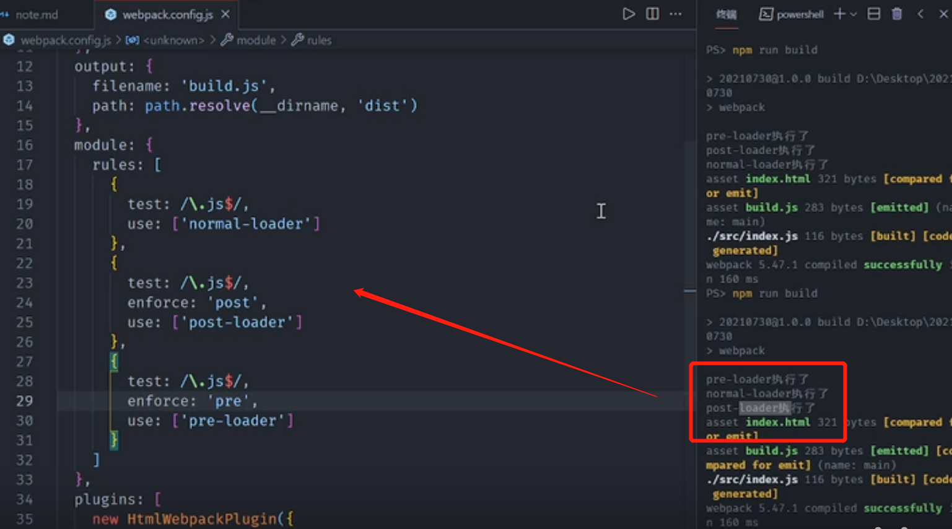Image resolution: width=952 pixels, height=529 pixels.
Task: Open the editor More Actions ellipsis
Action: (676, 14)
